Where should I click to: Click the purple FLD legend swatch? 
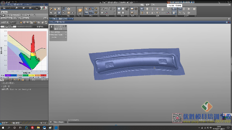[x=8, y=75]
